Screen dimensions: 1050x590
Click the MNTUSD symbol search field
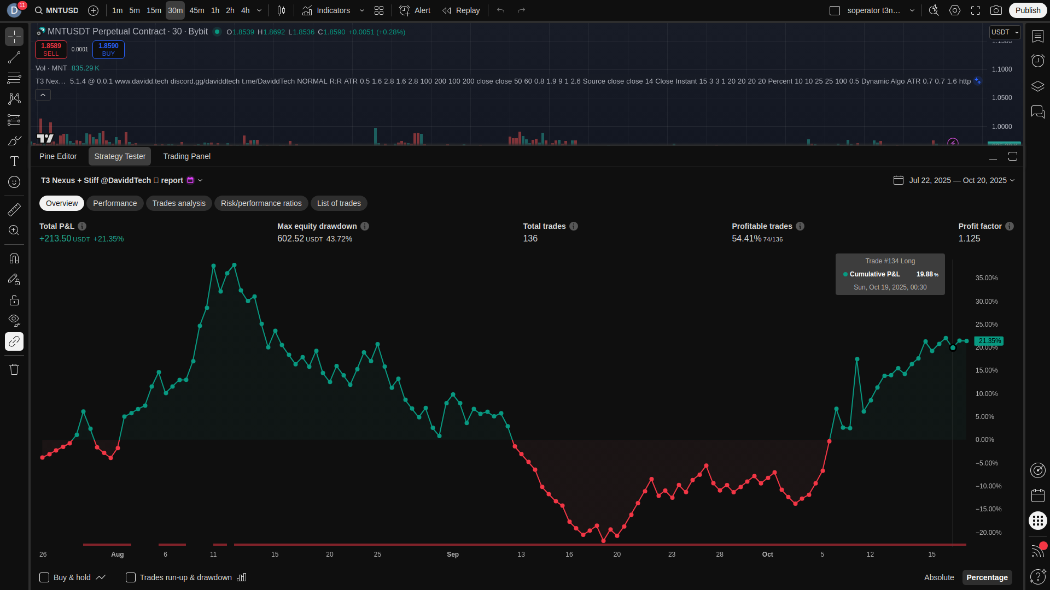(61, 10)
